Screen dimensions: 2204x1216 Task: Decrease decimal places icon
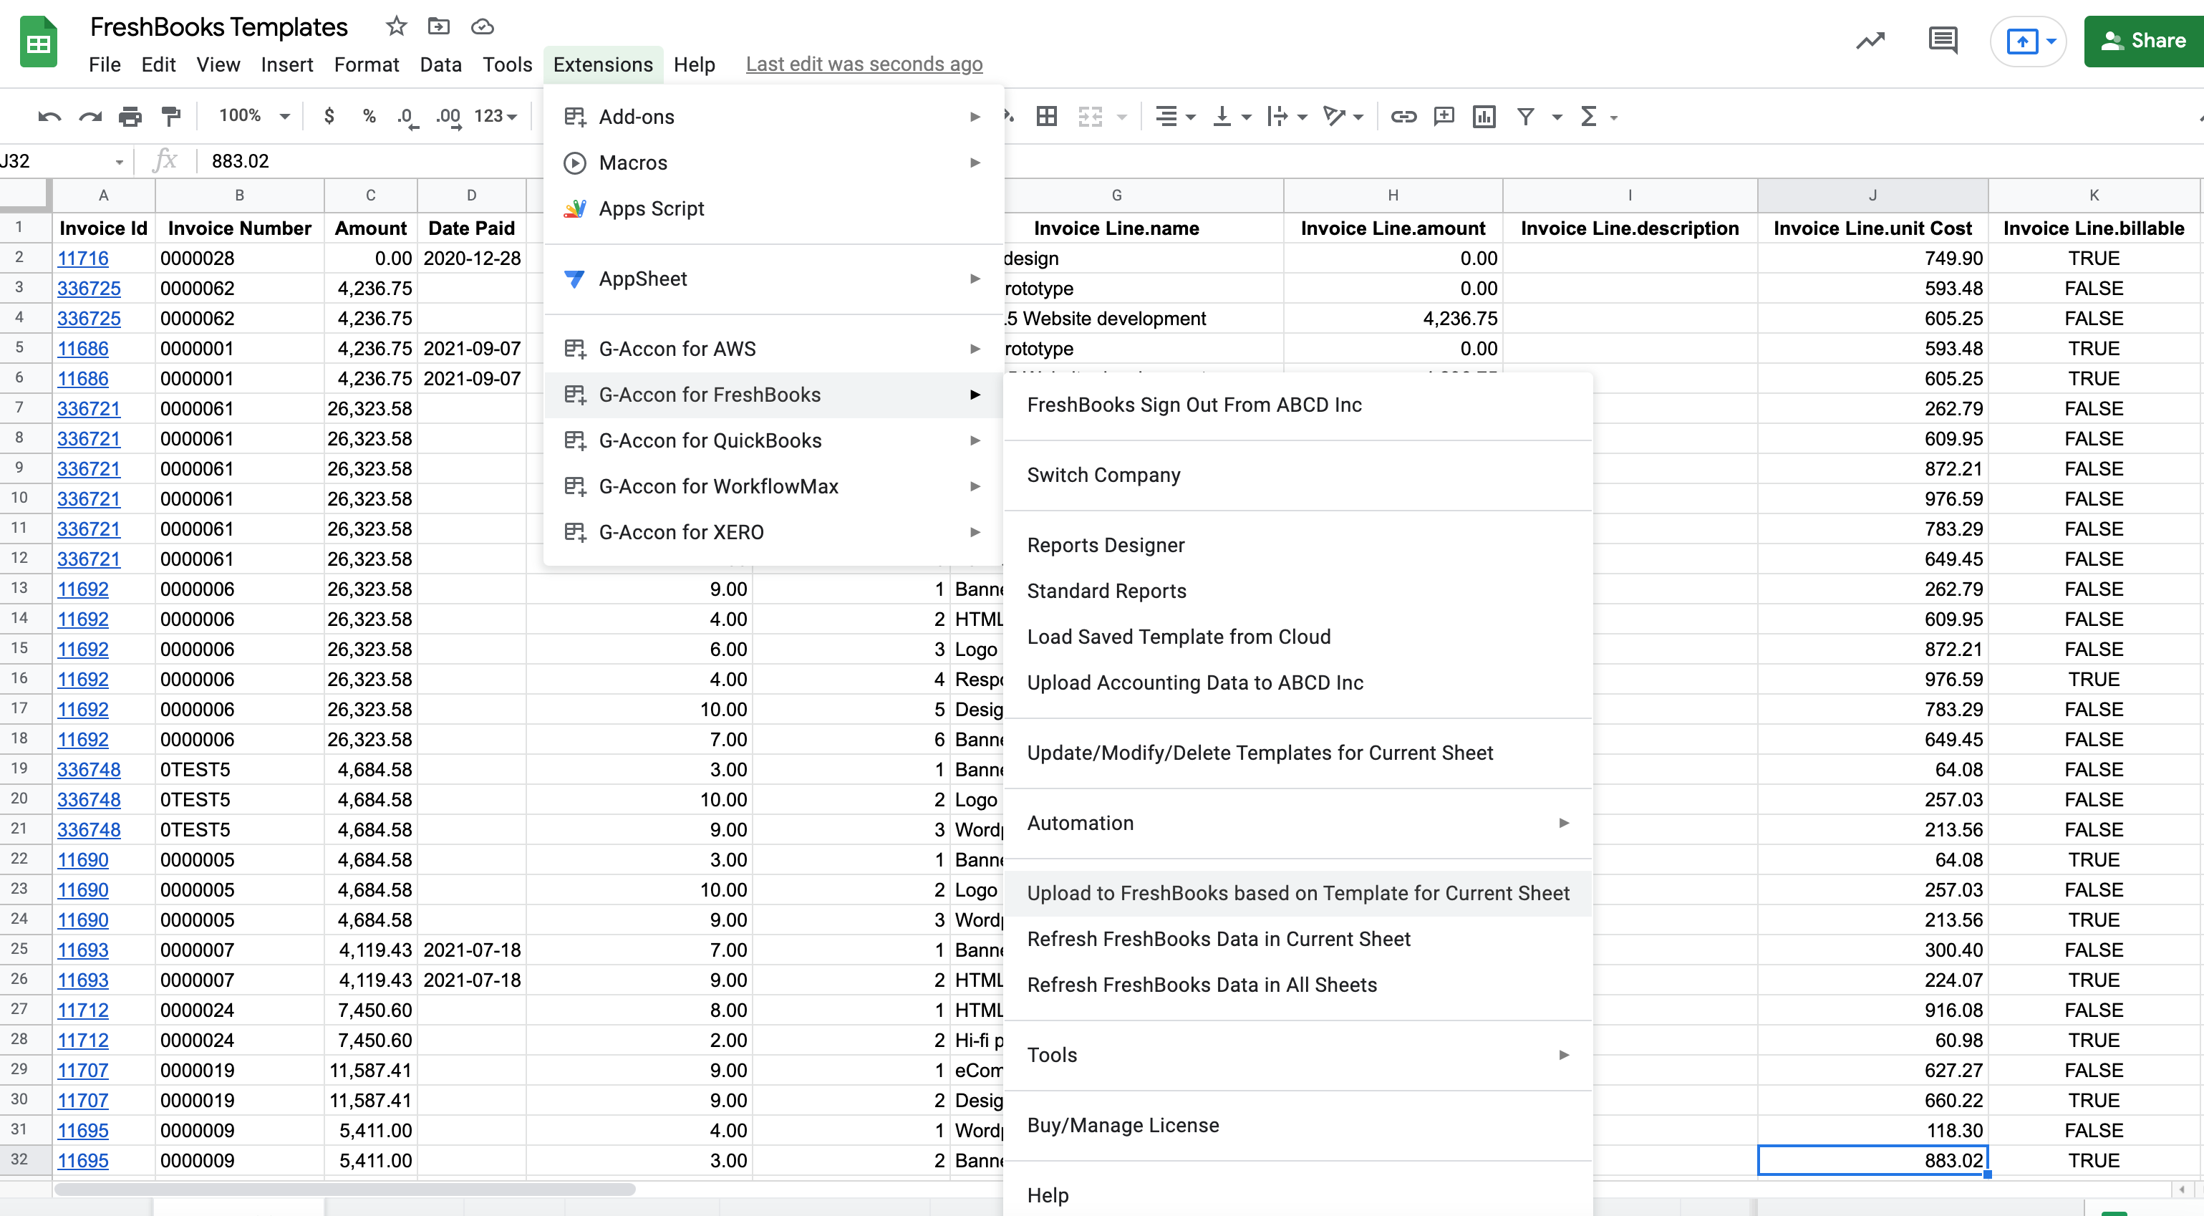[407, 117]
